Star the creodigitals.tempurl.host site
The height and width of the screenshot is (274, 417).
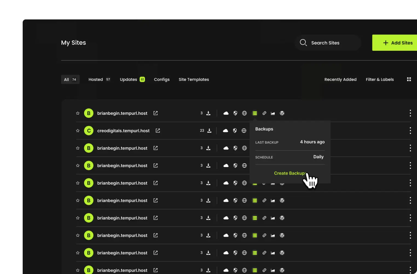(78, 131)
